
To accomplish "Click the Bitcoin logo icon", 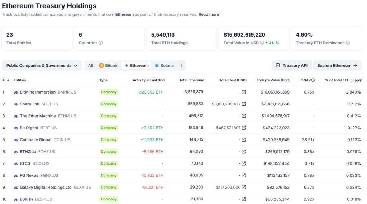I will pyautogui.click(x=101, y=66).
